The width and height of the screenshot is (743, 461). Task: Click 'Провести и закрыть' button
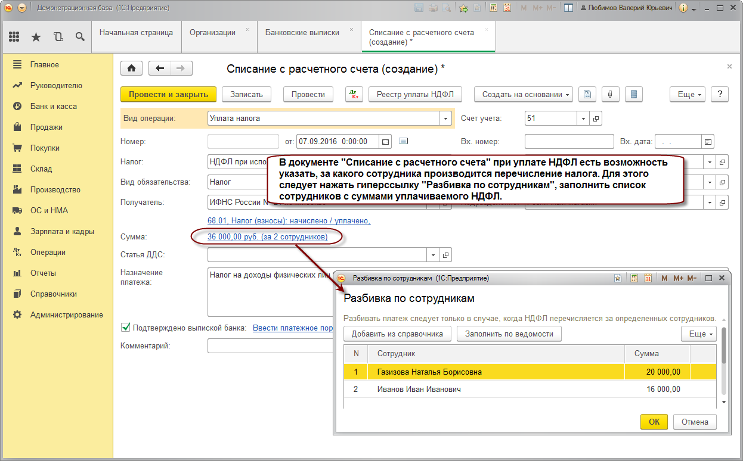pos(168,94)
